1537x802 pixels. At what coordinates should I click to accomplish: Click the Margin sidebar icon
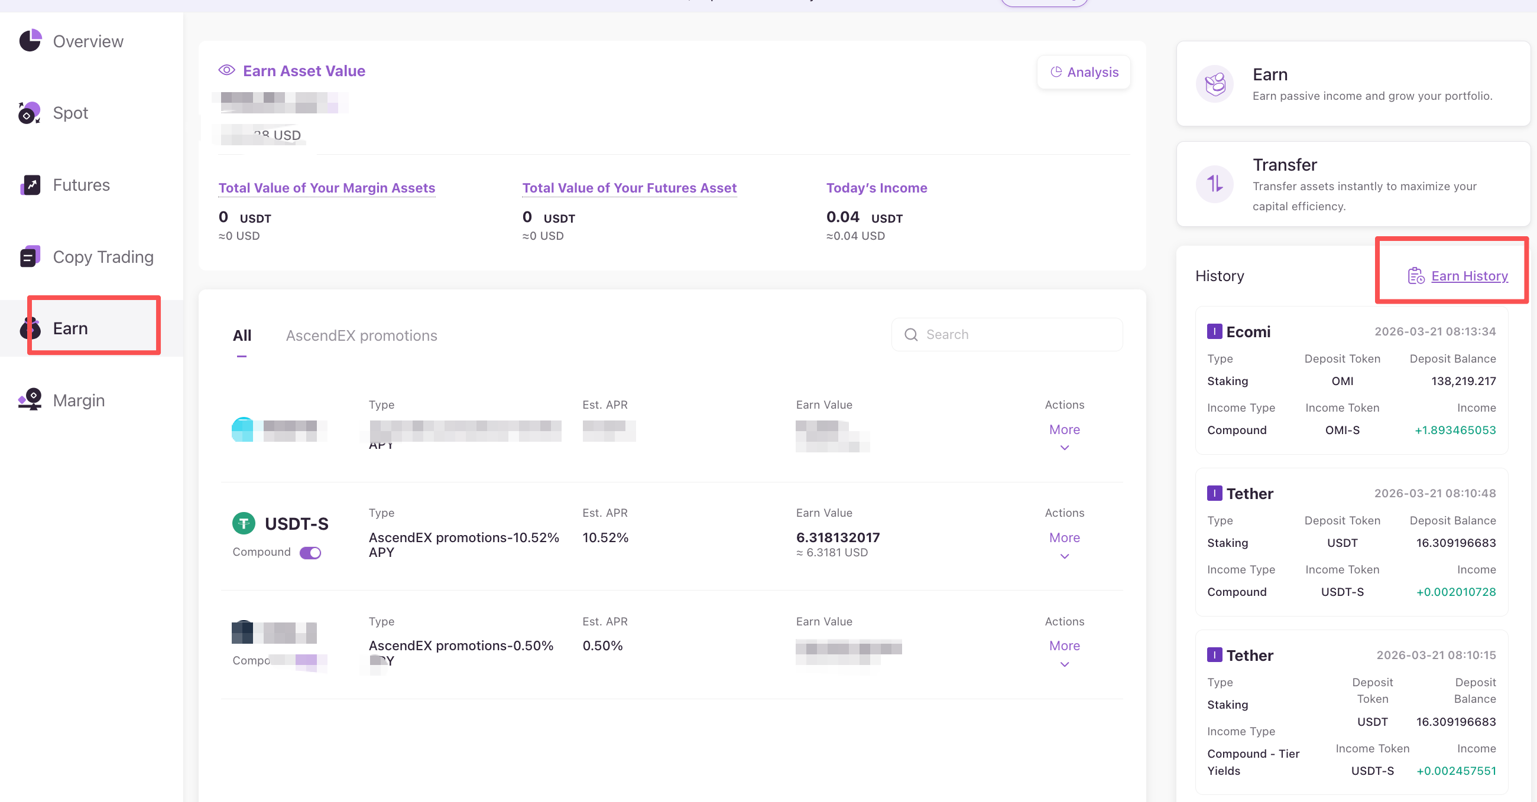(30, 399)
